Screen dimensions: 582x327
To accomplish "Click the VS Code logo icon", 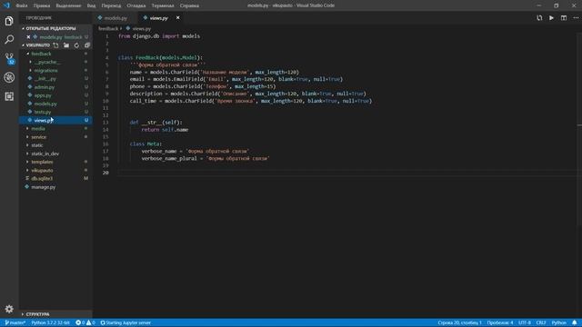I will pyautogui.click(x=6, y=5).
